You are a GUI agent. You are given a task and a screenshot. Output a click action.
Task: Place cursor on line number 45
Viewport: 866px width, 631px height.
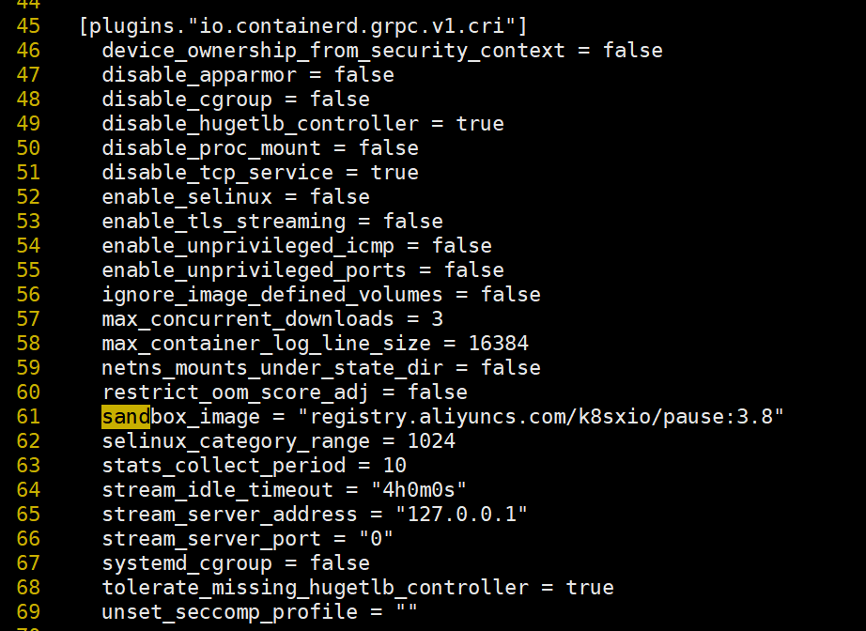pos(28,26)
